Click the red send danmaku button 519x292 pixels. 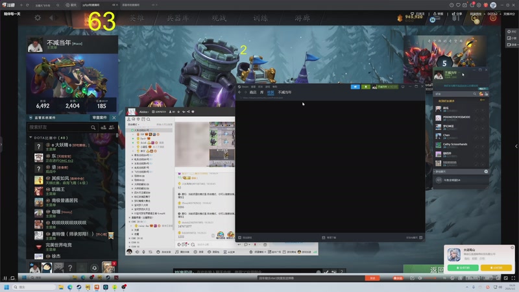[x=372, y=278]
